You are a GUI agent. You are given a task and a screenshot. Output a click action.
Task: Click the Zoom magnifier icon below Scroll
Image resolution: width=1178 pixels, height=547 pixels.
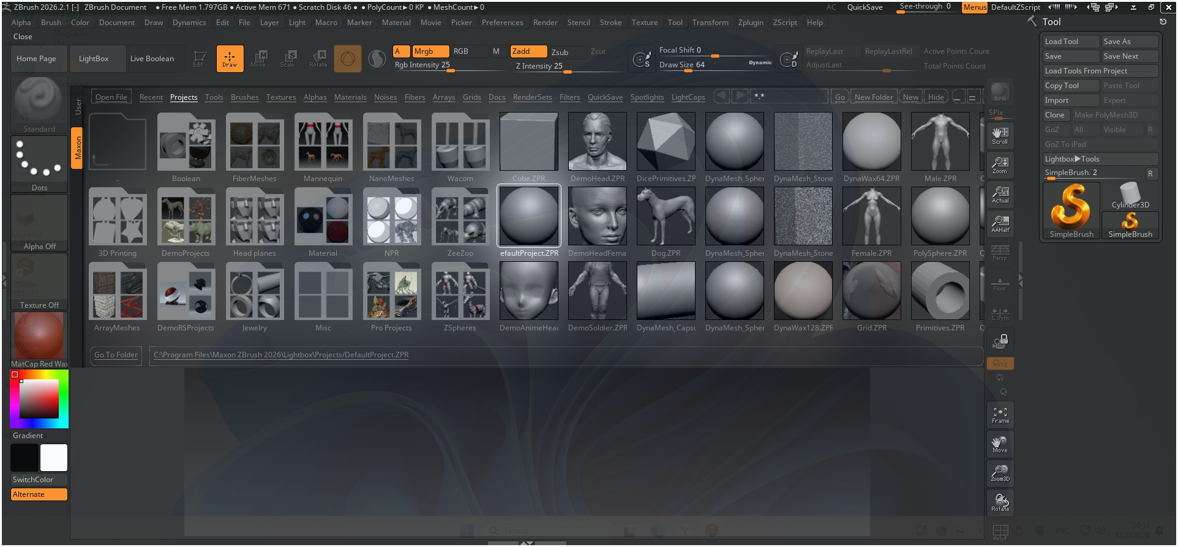(x=1000, y=165)
